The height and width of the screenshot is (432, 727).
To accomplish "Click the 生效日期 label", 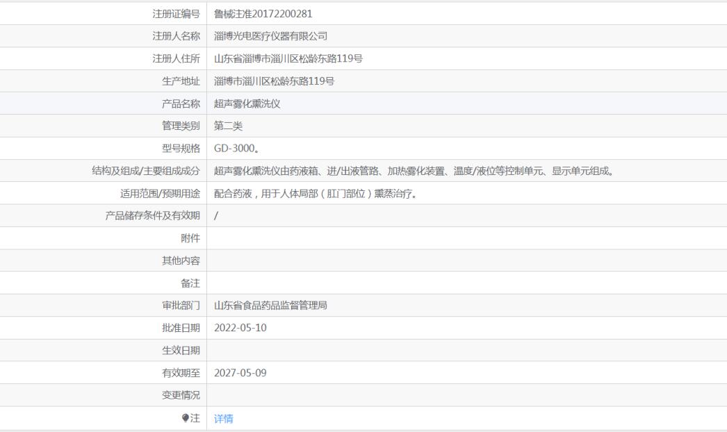I will (x=181, y=350).
